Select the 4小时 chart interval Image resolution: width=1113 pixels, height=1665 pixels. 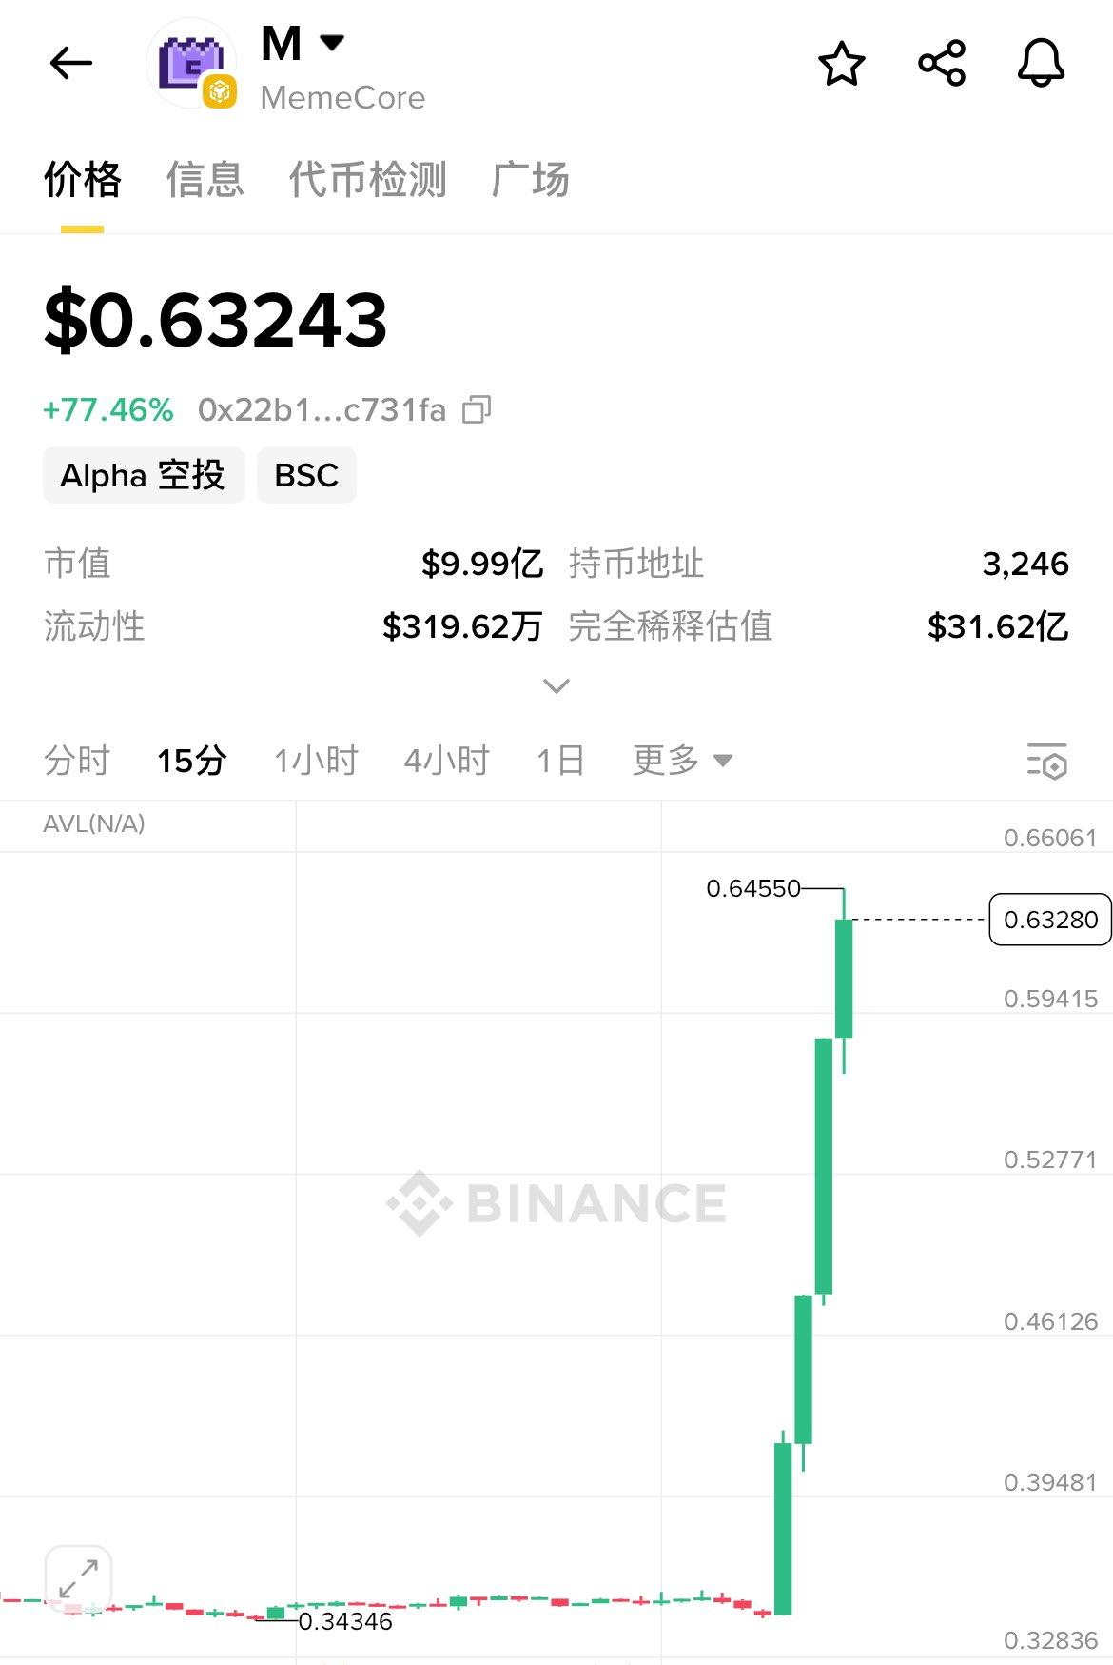pyautogui.click(x=446, y=761)
